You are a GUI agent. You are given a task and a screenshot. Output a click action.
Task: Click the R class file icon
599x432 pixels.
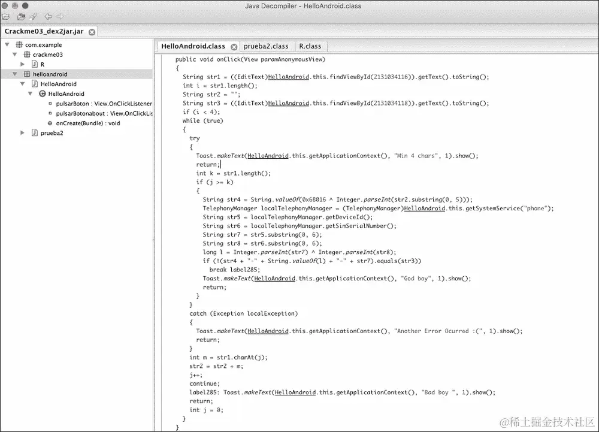[34, 64]
